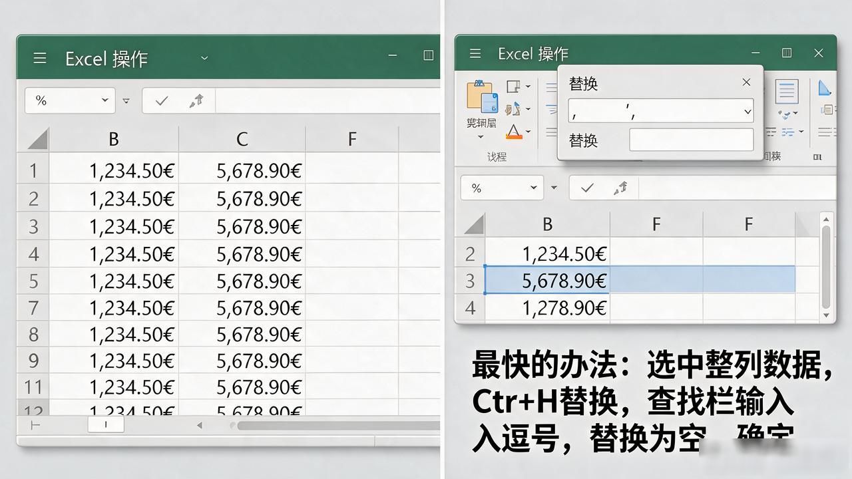Click the formula bar in the column-C window
Image resolution: width=852 pixels, height=479 pixels.
coord(327,100)
